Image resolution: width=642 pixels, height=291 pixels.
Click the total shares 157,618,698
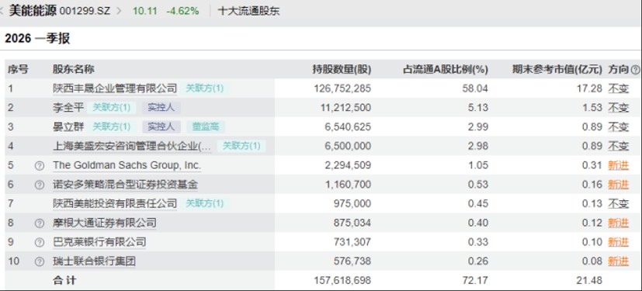click(342, 280)
